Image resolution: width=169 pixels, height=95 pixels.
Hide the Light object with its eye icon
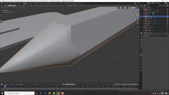point(167,25)
